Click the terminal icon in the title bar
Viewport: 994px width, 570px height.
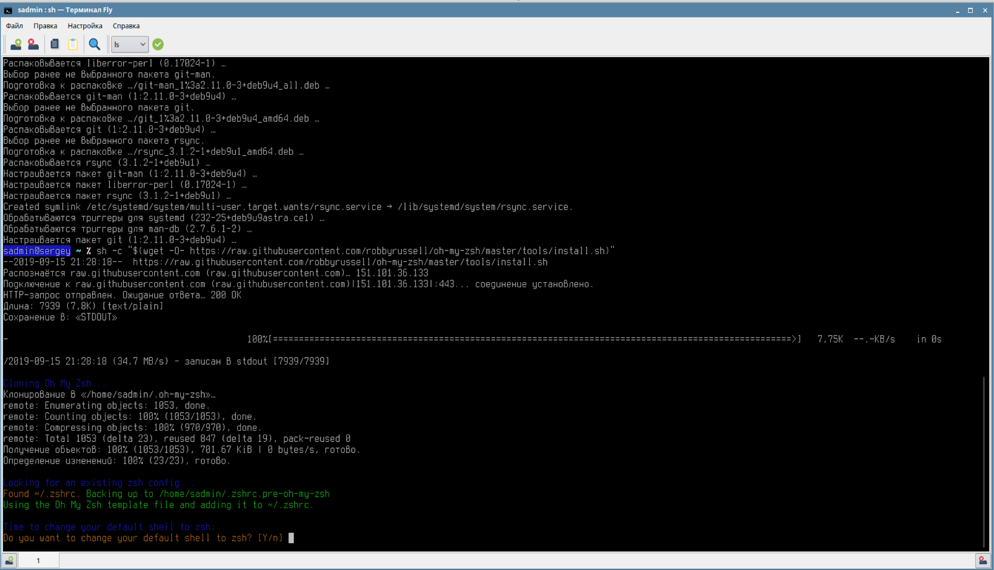click(x=8, y=10)
